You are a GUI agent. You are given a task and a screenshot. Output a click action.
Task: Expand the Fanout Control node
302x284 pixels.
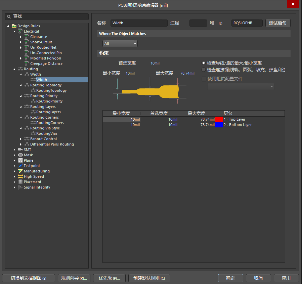pyautogui.click(x=20, y=139)
